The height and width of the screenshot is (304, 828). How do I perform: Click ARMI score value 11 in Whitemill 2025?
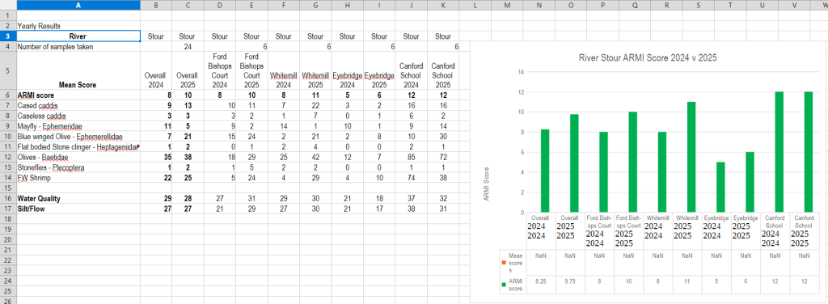315,95
